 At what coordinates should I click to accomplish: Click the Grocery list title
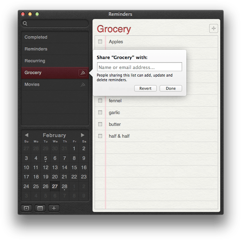(114, 29)
